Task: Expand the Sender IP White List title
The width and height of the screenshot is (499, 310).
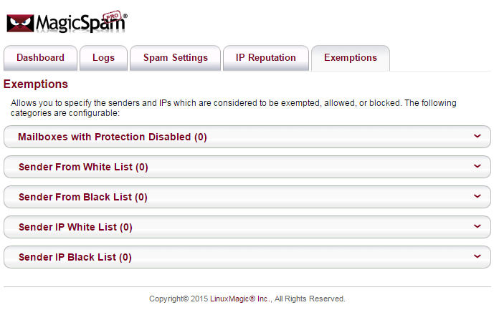Action: [x=75, y=227]
